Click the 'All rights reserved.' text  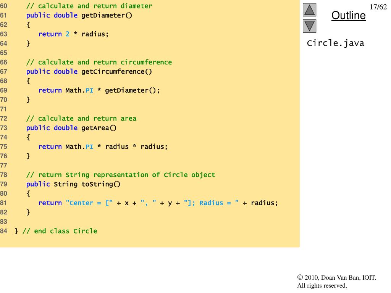tap(322, 285)
